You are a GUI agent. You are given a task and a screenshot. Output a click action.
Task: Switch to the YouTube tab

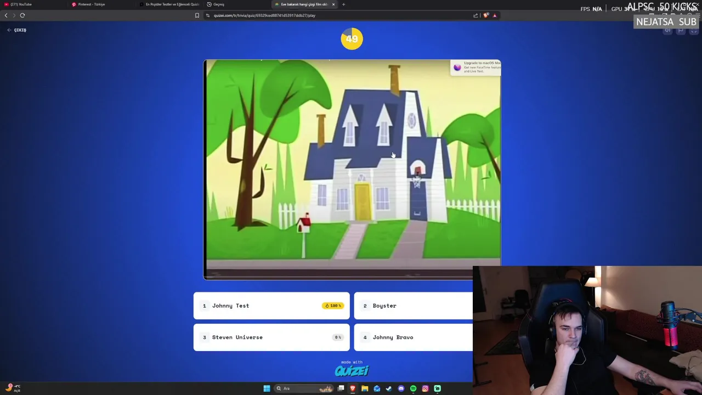(x=33, y=4)
